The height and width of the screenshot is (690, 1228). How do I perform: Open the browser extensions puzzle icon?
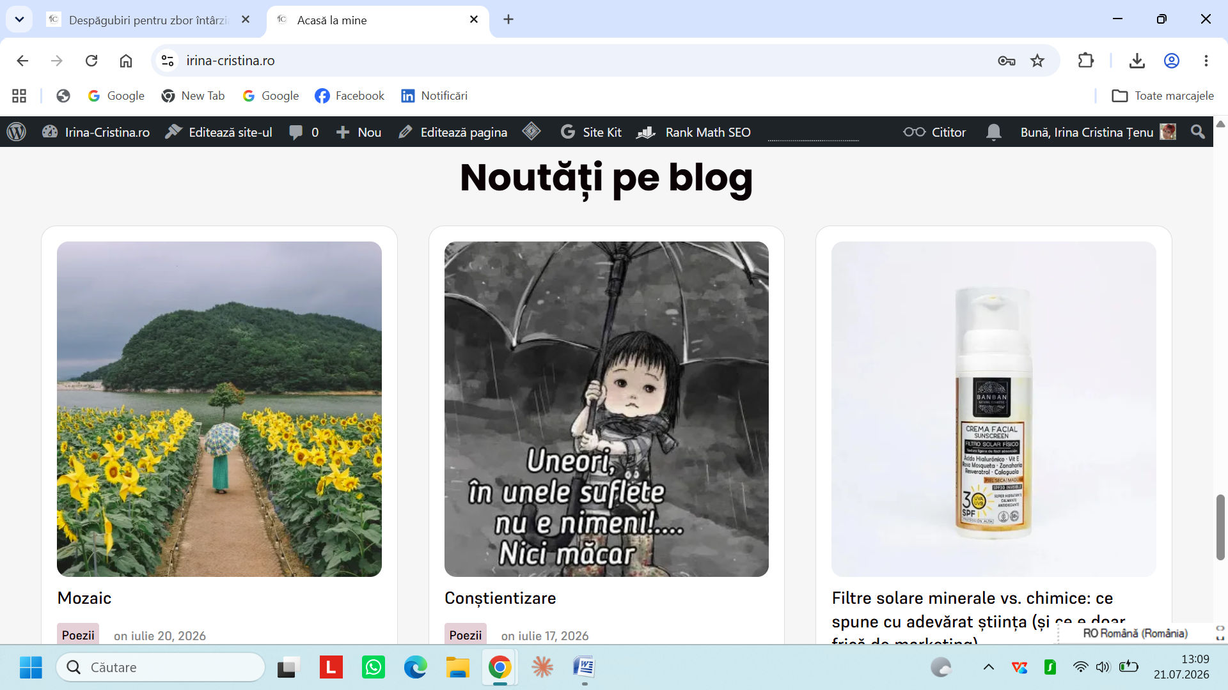point(1086,61)
